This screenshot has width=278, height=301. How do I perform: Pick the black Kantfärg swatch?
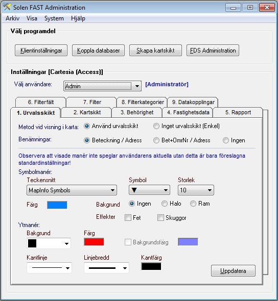(x=151, y=266)
